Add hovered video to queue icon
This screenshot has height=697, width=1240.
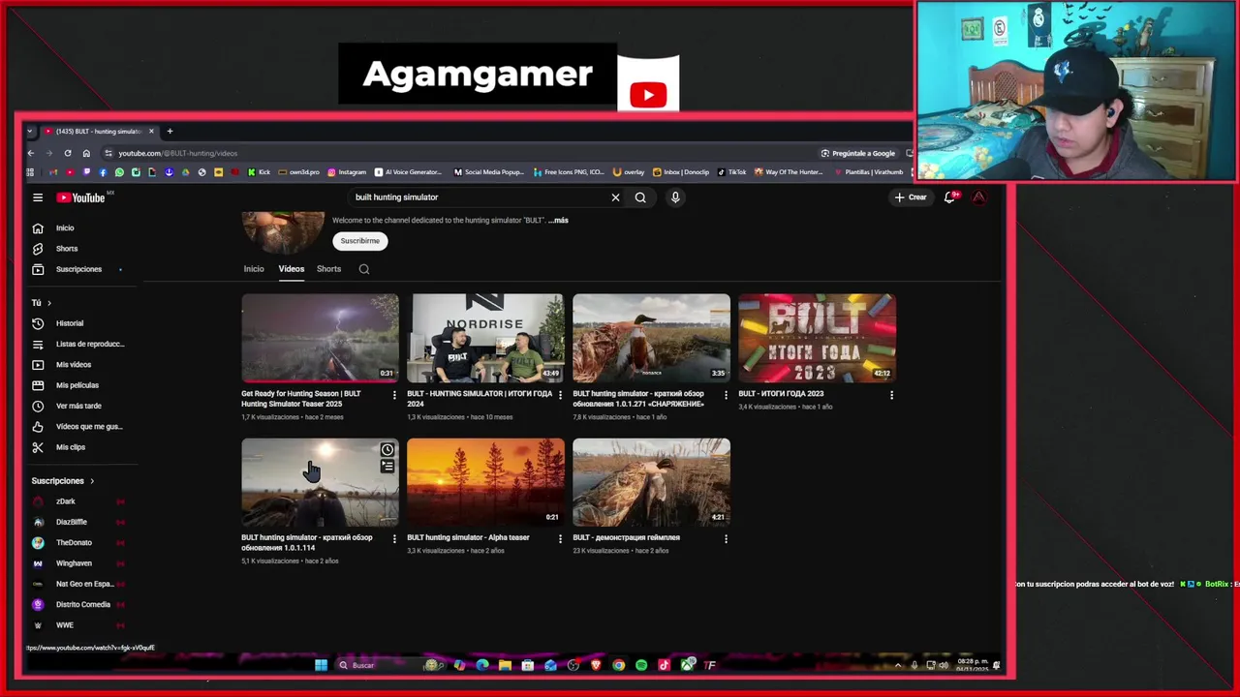pyautogui.click(x=387, y=467)
